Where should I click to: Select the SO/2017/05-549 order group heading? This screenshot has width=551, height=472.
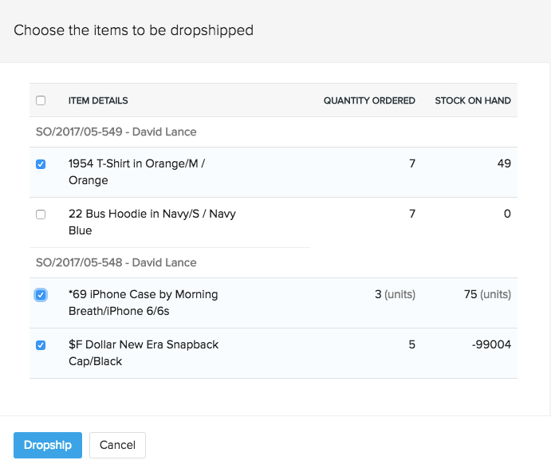(x=116, y=132)
